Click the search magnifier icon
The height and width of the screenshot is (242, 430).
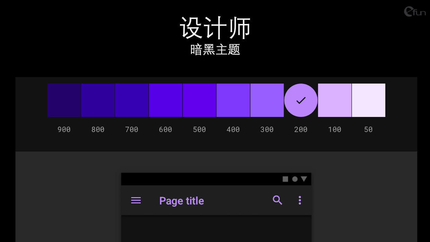click(277, 200)
